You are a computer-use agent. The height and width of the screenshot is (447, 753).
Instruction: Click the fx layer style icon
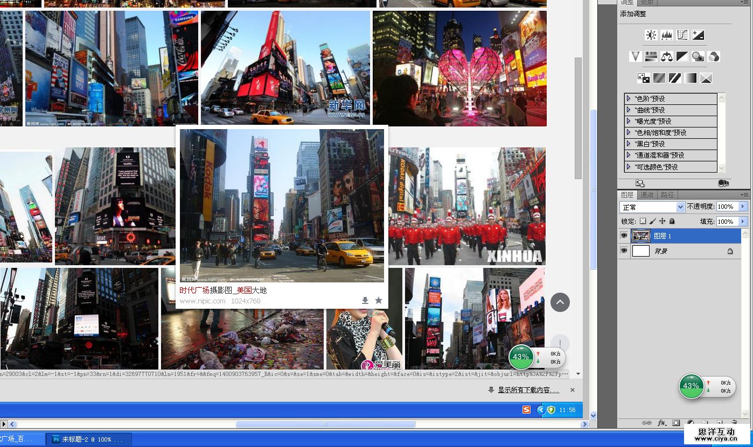662,423
